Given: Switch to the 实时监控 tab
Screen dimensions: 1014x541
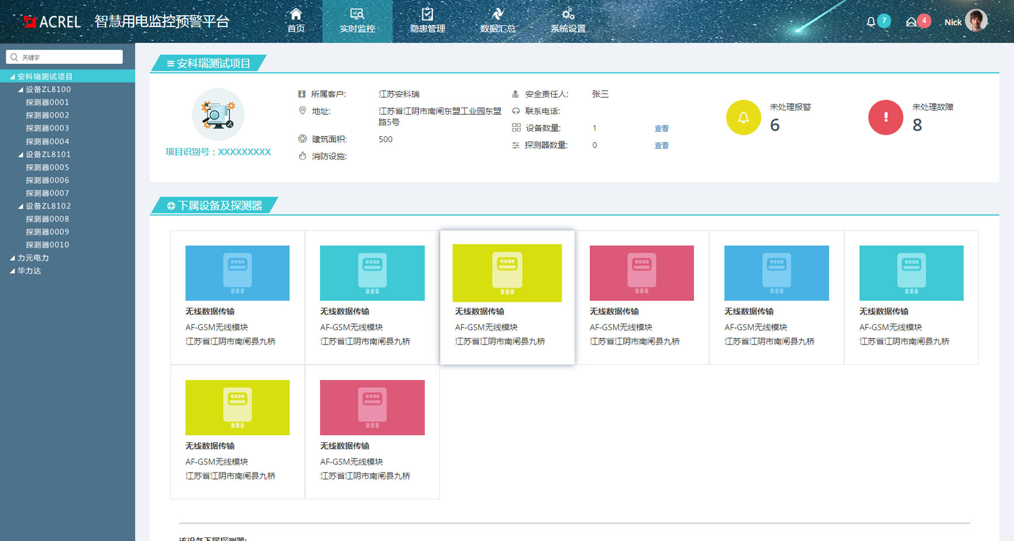Looking at the screenshot, I should click(357, 21).
